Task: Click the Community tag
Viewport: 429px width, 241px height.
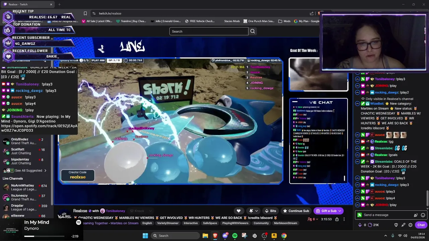Action: pyautogui.click(x=261, y=223)
